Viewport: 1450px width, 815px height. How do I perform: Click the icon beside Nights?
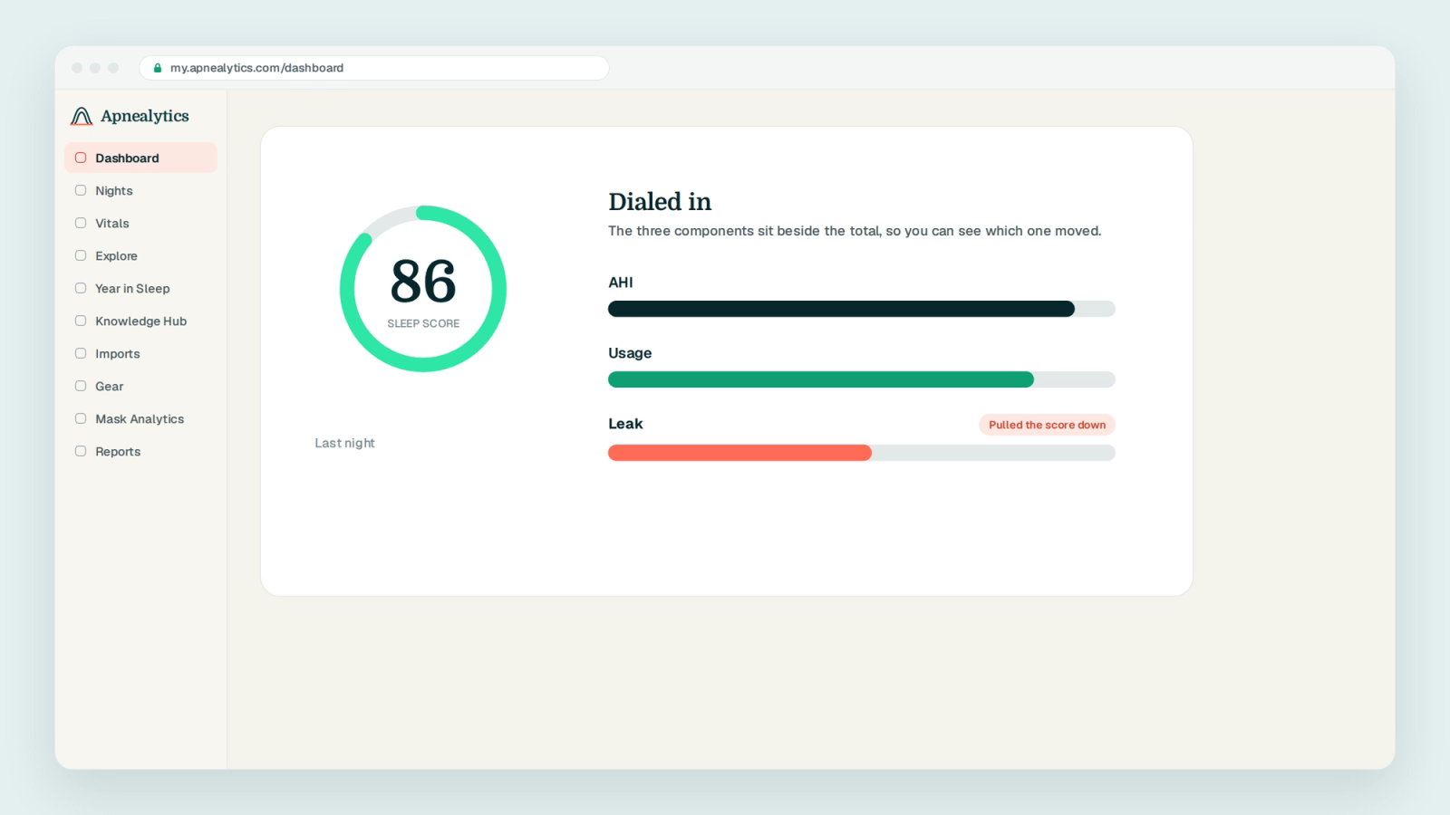(81, 190)
